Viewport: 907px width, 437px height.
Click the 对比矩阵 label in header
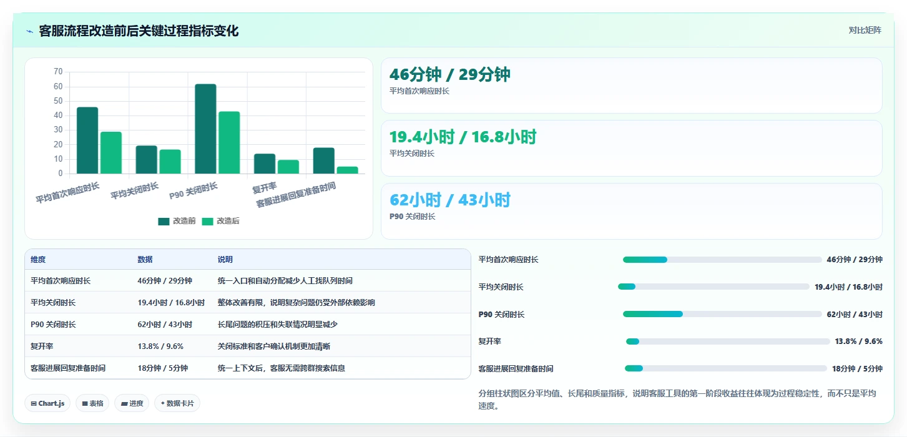click(x=865, y=30)
